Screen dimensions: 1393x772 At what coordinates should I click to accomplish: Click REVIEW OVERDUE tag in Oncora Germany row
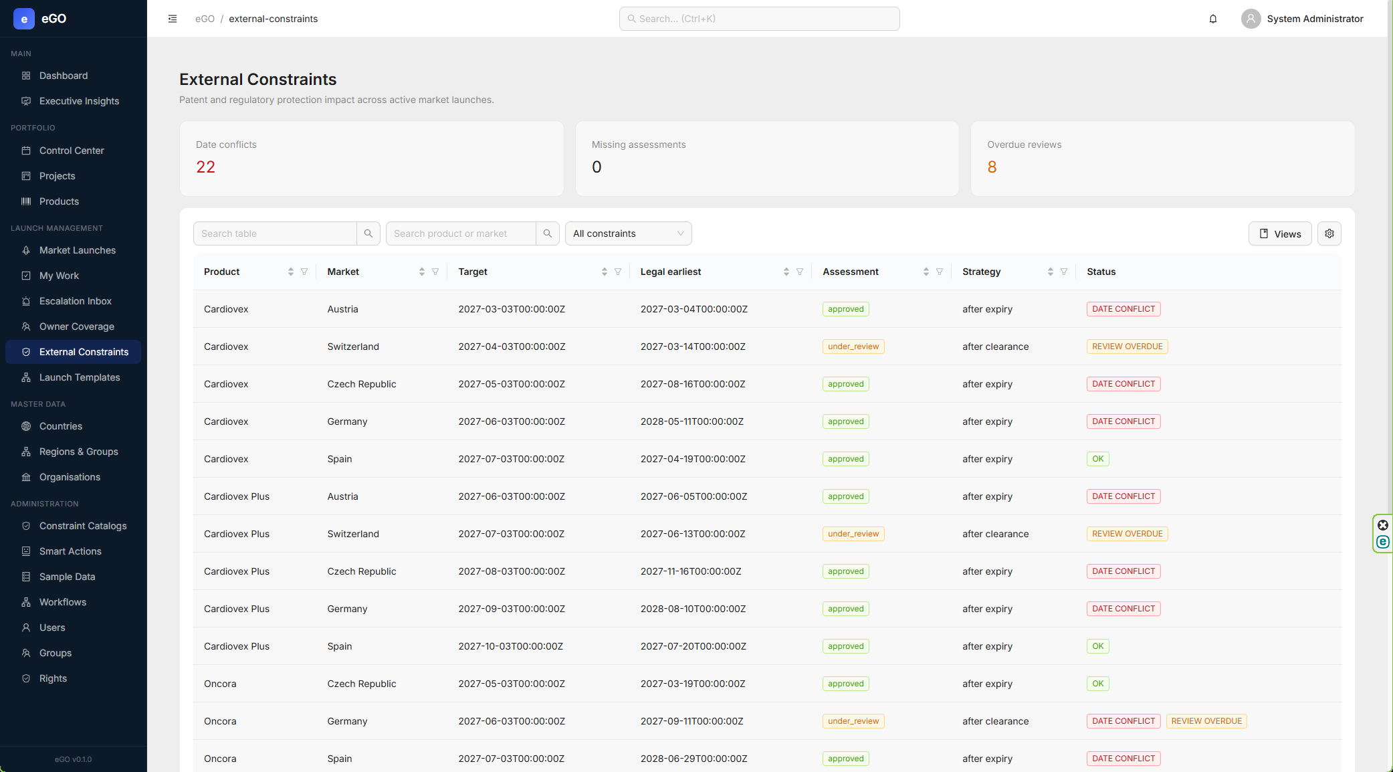tap(1206, 721)
